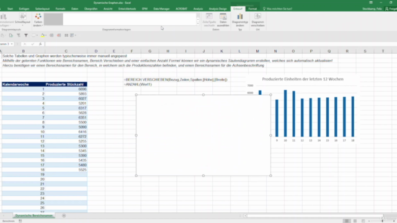Select cell with value 6317
This screenshot has height=223, width=397.
tap(66, 108)
